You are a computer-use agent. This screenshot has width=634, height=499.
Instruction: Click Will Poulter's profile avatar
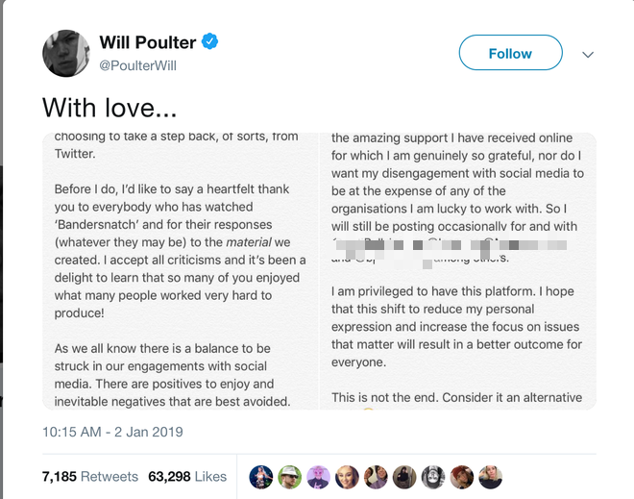[x=66, y=53]
